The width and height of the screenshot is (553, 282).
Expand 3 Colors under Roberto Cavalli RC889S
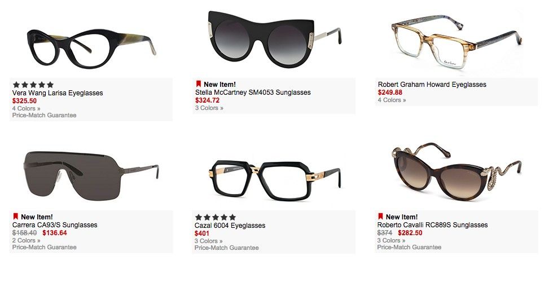[391, 240]
